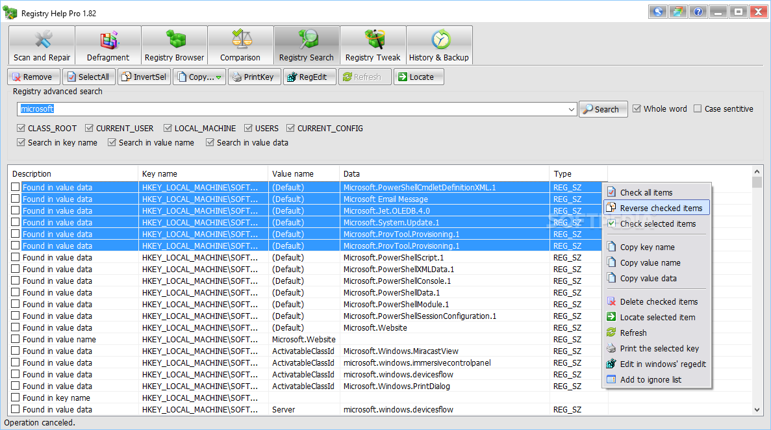This screenshot has height=430, width=771.
Task: Choose Delete checked items
Action: (657, 301)
